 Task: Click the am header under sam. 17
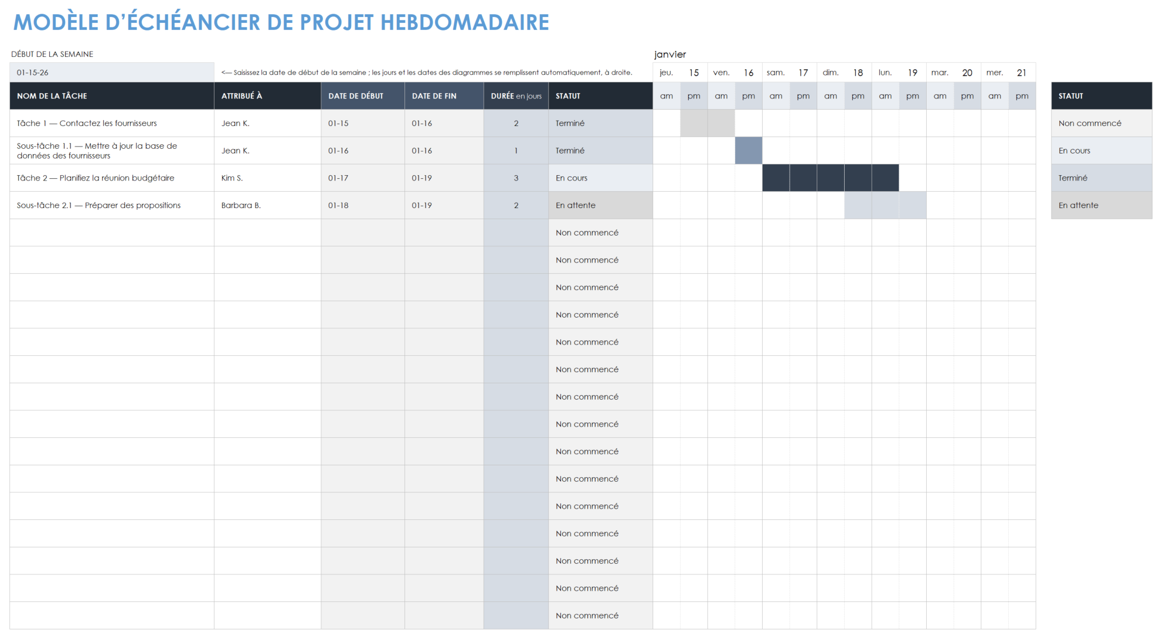pyautogui.click(x=776, y=96)
